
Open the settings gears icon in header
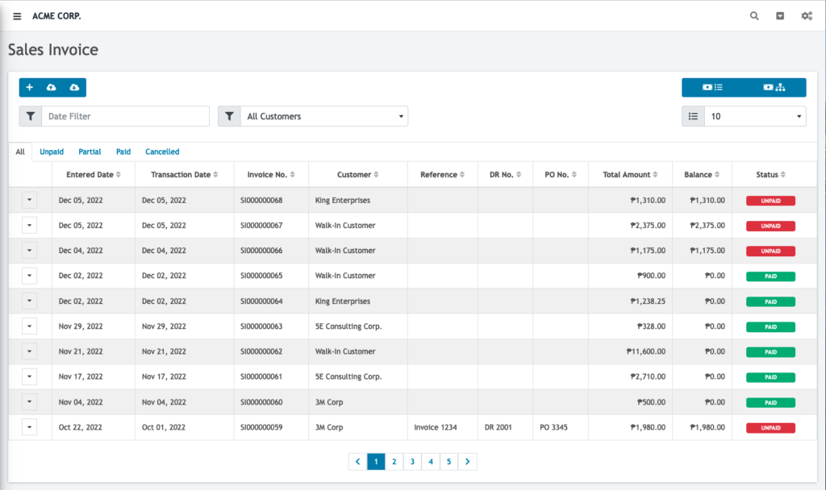coord(806,16)
